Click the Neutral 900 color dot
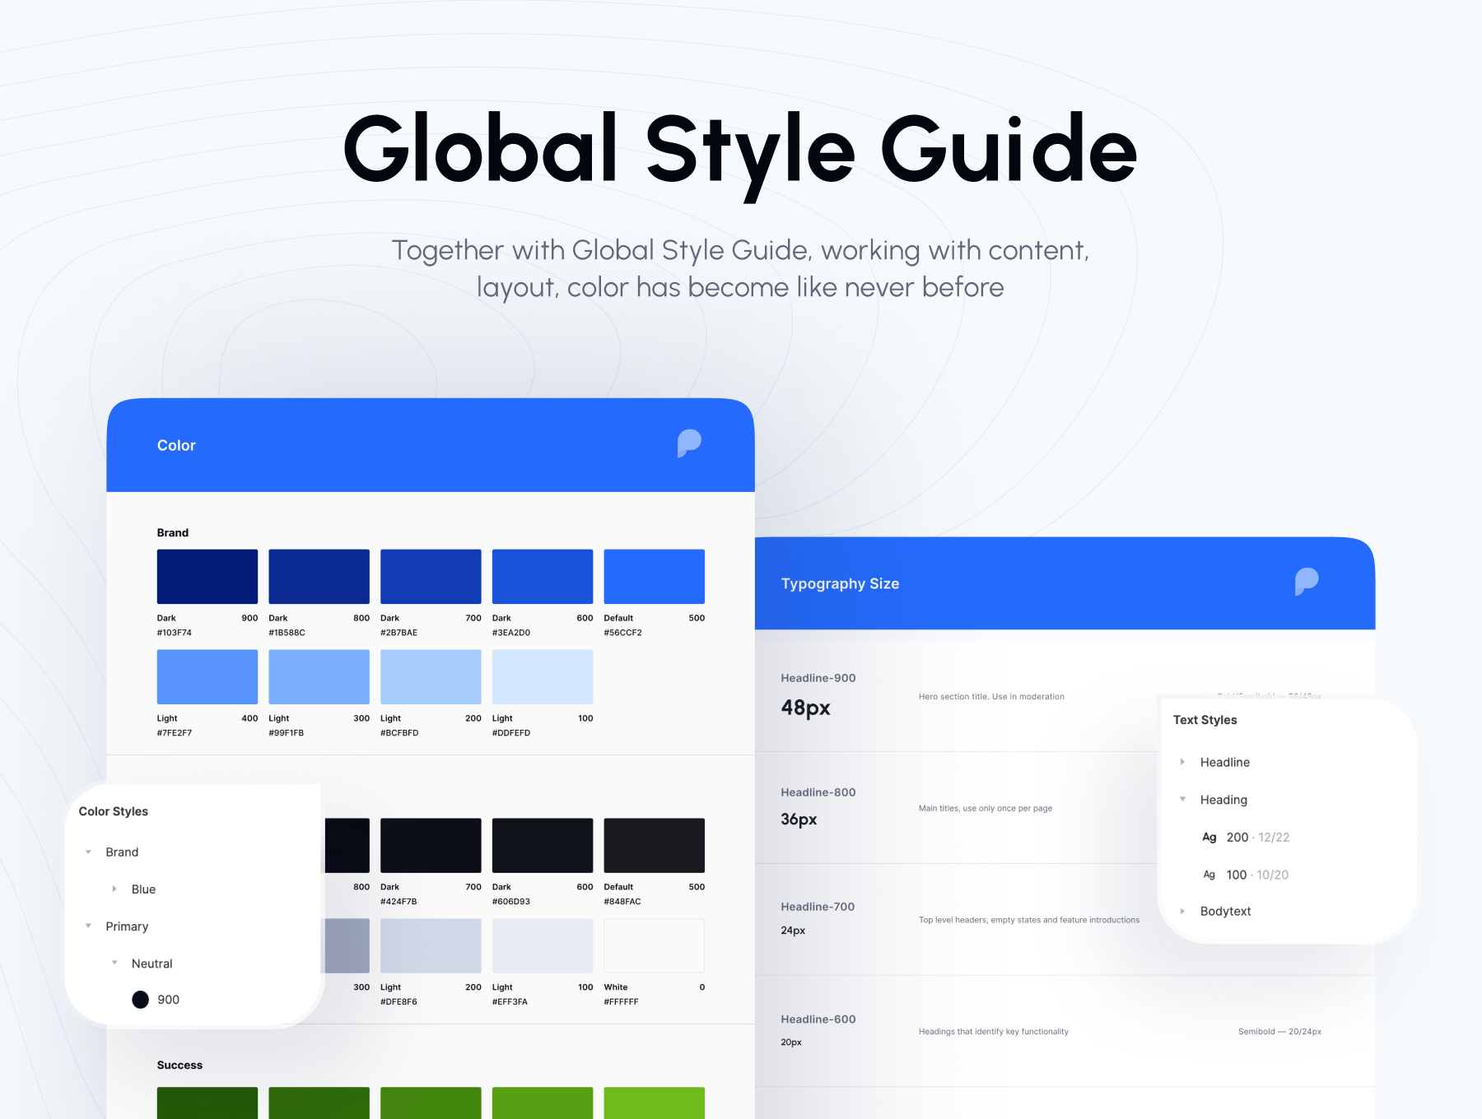 click(141, 1000)
